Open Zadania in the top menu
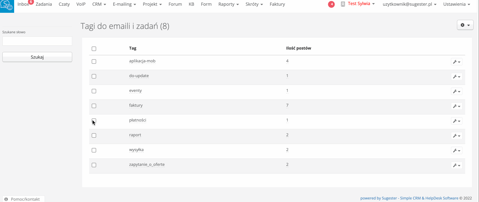The image size is (479, 202). pyautogui.click(x=44, y=4)
